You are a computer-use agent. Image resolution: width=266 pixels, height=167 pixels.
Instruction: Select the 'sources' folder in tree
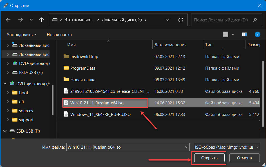click(26, 111)
